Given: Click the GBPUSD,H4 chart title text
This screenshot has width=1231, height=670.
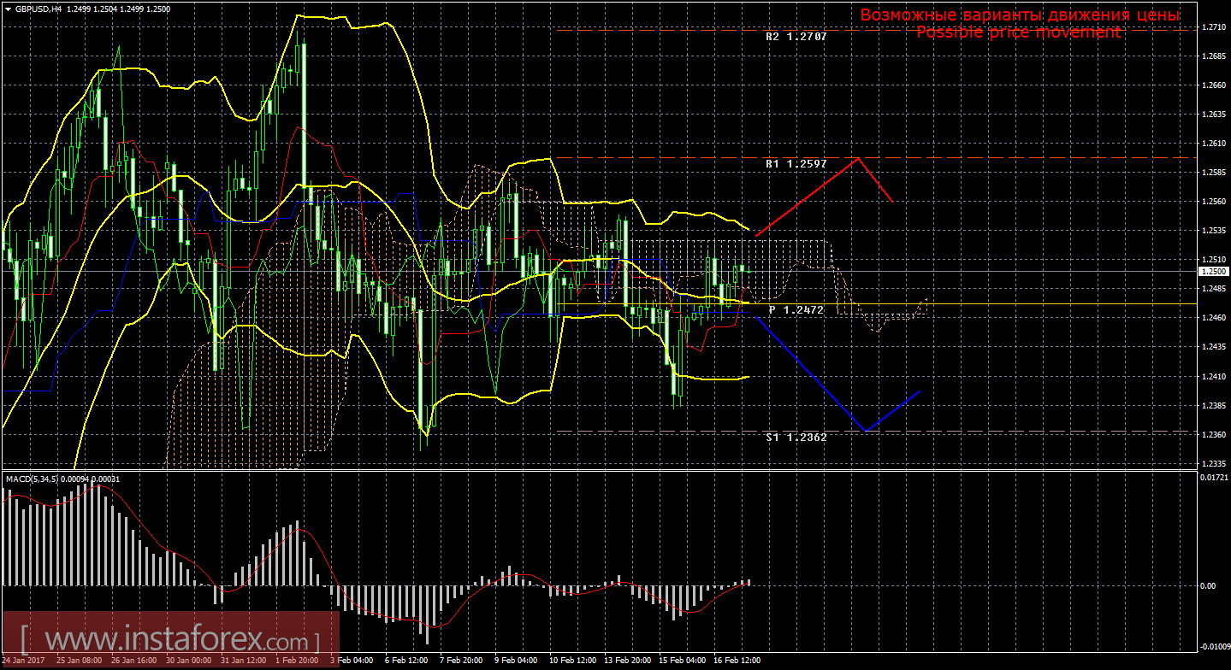Looking at the screenshot, I should 38,8.
